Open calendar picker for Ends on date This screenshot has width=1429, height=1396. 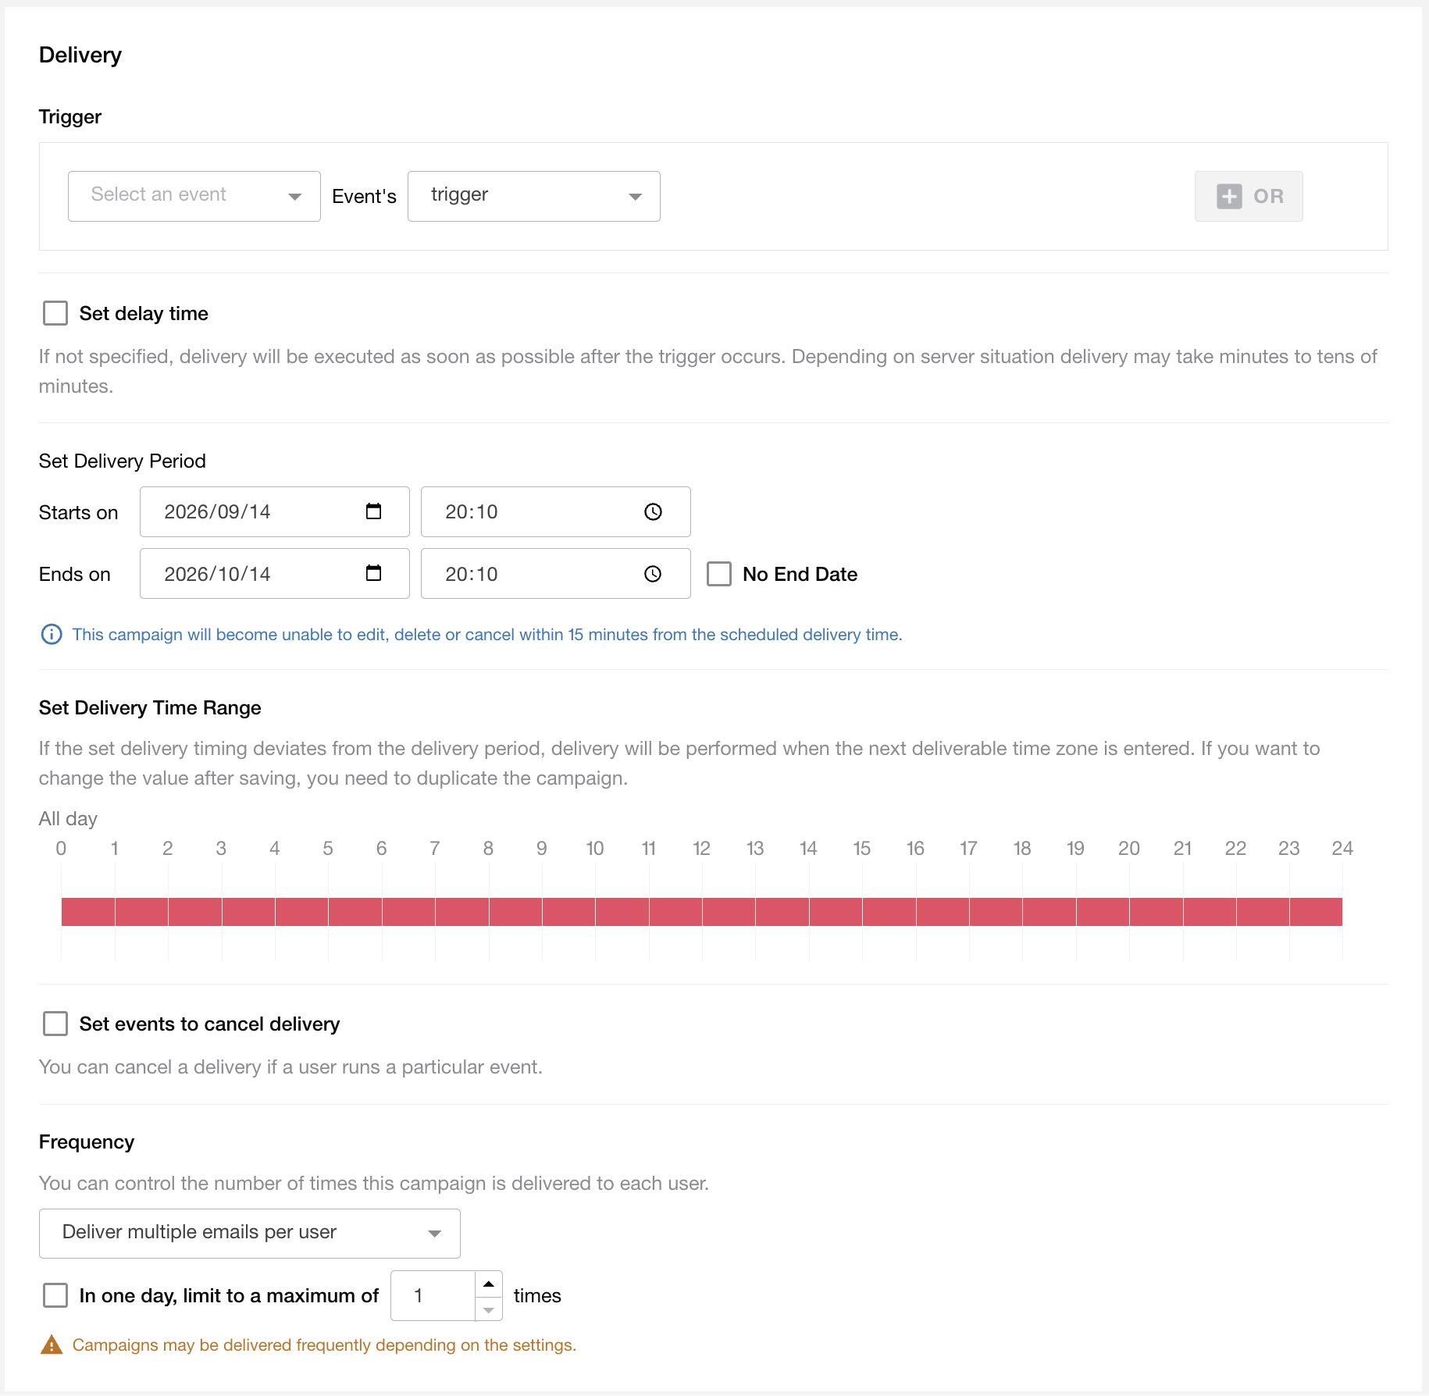pyautogui.click(x=373, y=574)
